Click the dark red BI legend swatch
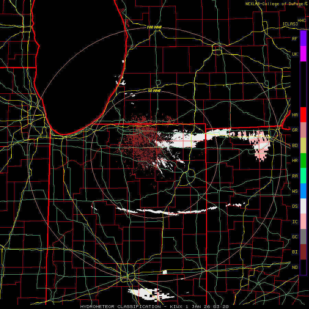This screenshot has height=309, width=309. pyautogui.click(x=303, y=252)
